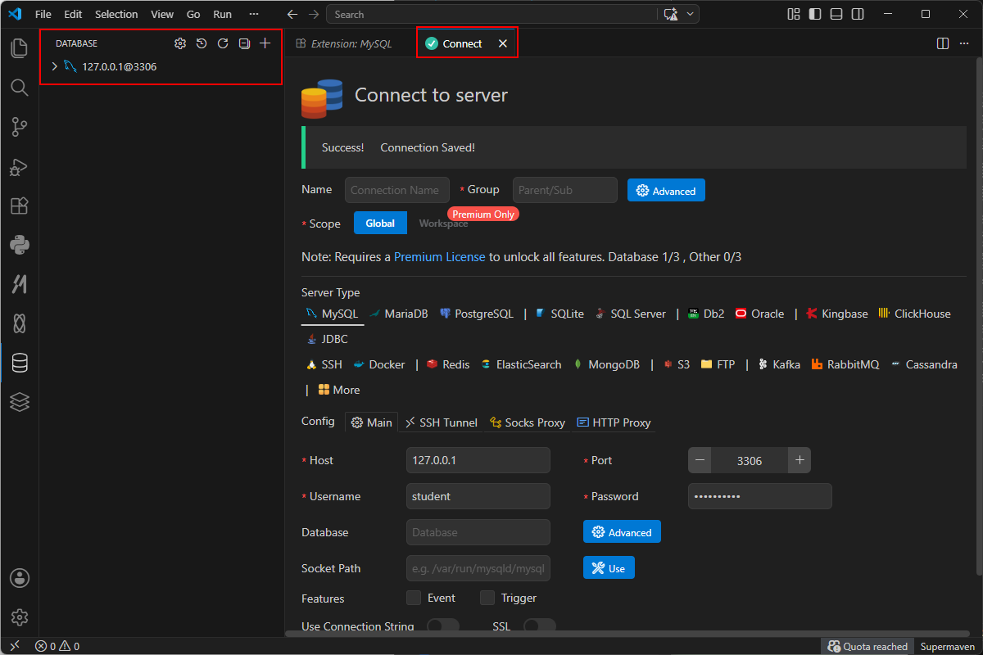Select the Workspace scope option
Image resolution: width=983 pixels, height=655 pixels.
tap(443, 223)
